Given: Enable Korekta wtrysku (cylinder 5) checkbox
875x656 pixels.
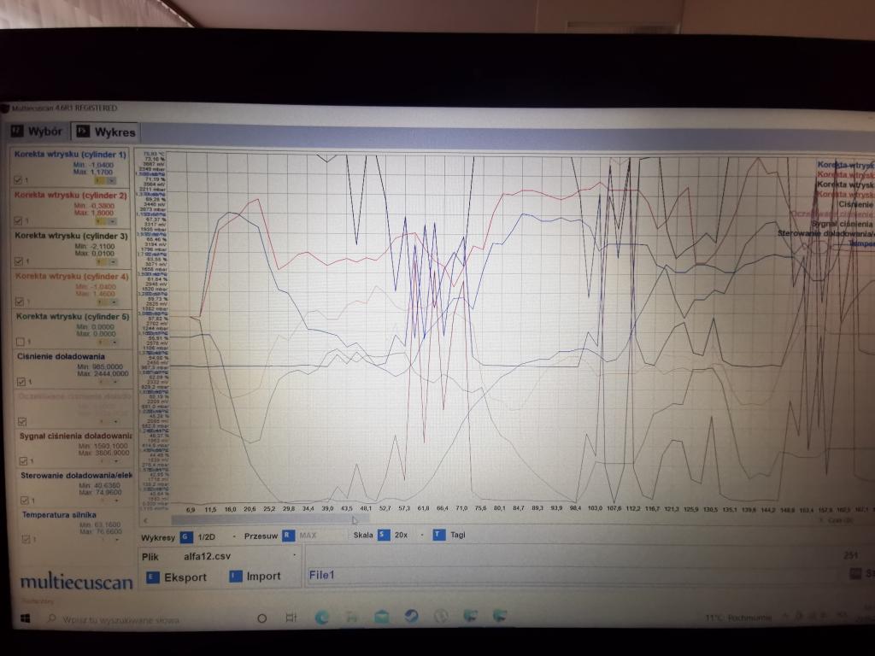Looking at the screenshot, I should (21, 342).
